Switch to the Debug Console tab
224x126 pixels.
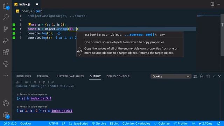[x=118, y=76]
